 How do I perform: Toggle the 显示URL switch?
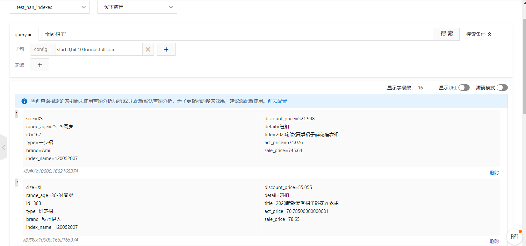pyautogui.click(x=464, y=88)
